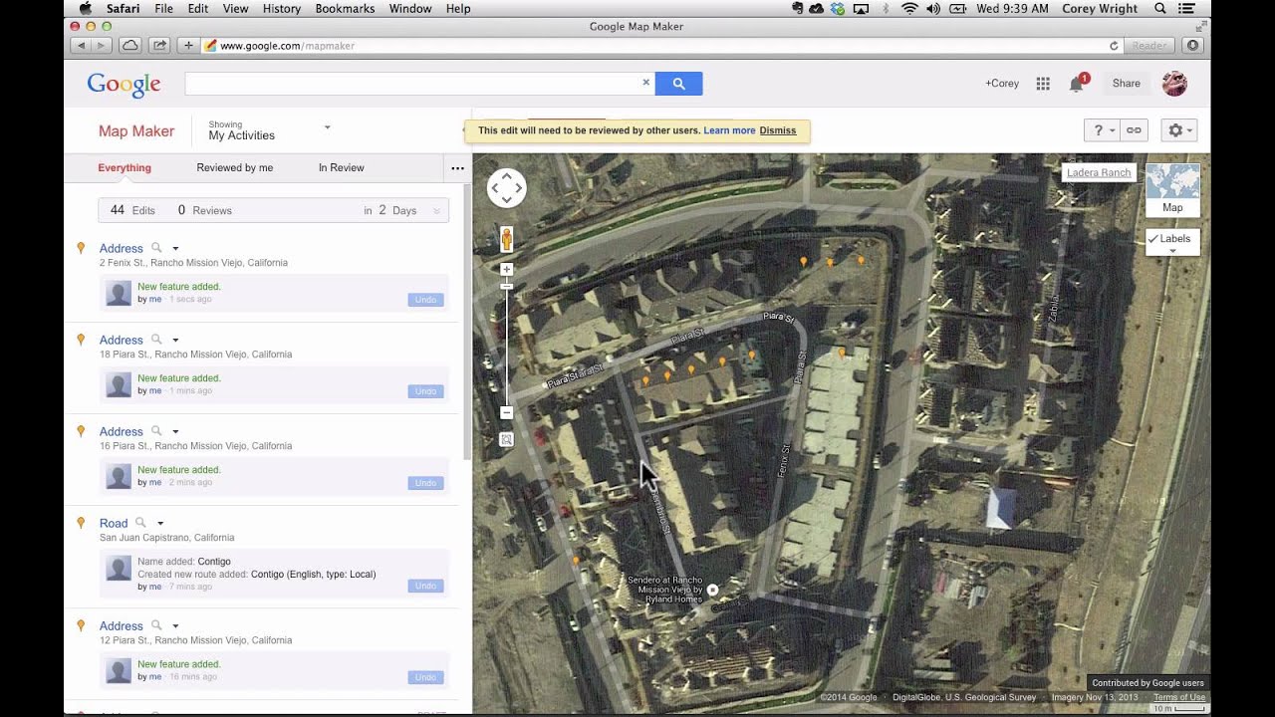Adjust the map zoom slider handle
Viewport: 1275px width, 717px height.
tap(506, 287)
